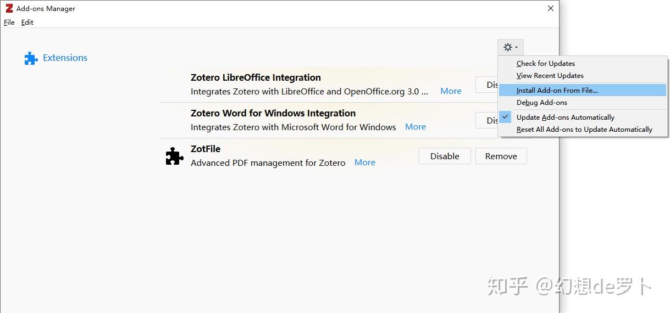Show More for LibreOffice Integration
Viewport: 670px width, 313px height.
(451, 91)
